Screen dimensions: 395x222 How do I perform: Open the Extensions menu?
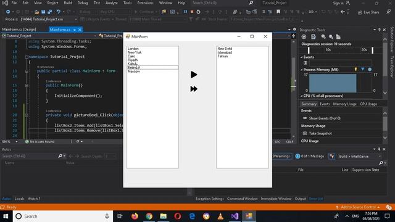[x=146, y=3]
